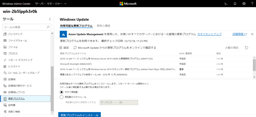
Task: Click the 記憶域 tool icon
Action: click(5, 79)
